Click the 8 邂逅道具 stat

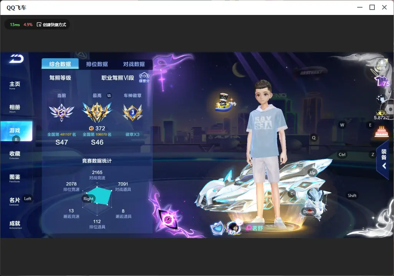pyautogui.click(x=123, y=214)
